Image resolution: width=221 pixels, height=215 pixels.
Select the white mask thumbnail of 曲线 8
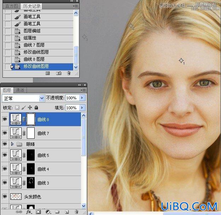(x=31, y=119)
